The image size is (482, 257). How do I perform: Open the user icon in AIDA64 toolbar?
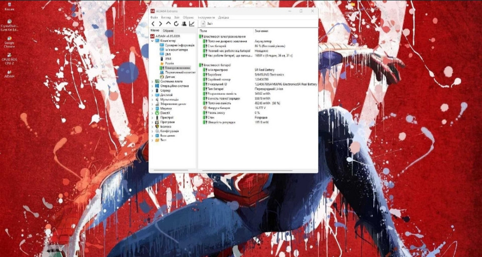click(184, 23)
